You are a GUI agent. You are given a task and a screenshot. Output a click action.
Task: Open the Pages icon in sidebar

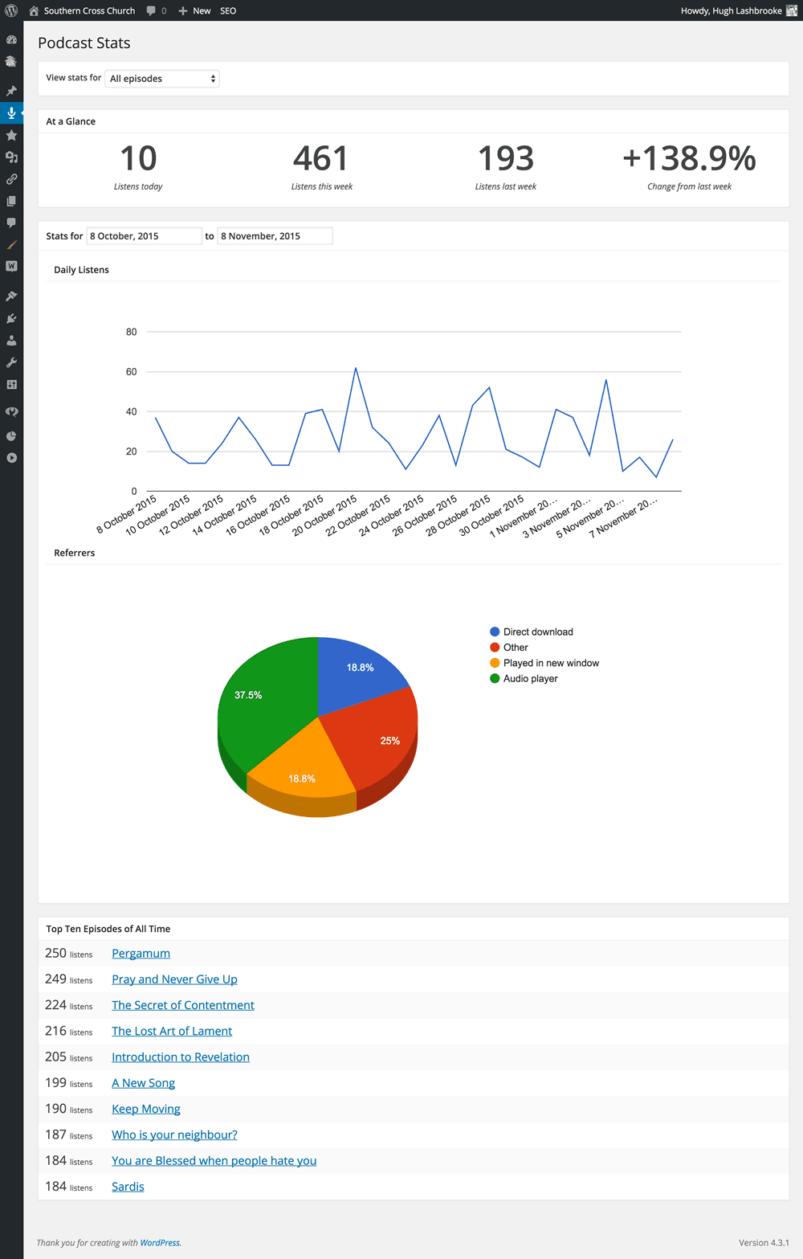tap(11, 201)
